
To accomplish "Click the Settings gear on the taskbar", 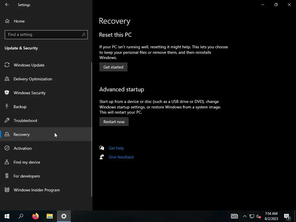I will click(64, 216).
